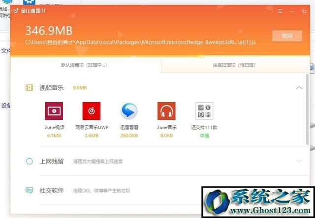Click the 网易云音乐UWP red icon

(x=92, y=111)
